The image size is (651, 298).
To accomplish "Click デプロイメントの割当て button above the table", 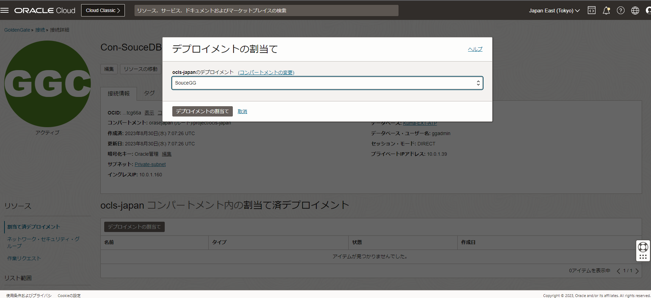I will pos(134,227).
